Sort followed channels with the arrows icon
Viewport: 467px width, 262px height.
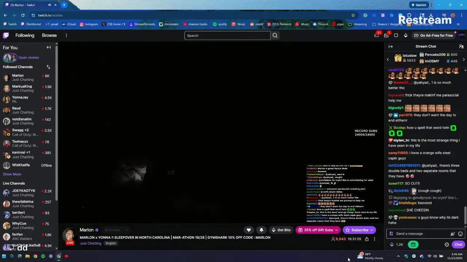[x=48, y=67]
